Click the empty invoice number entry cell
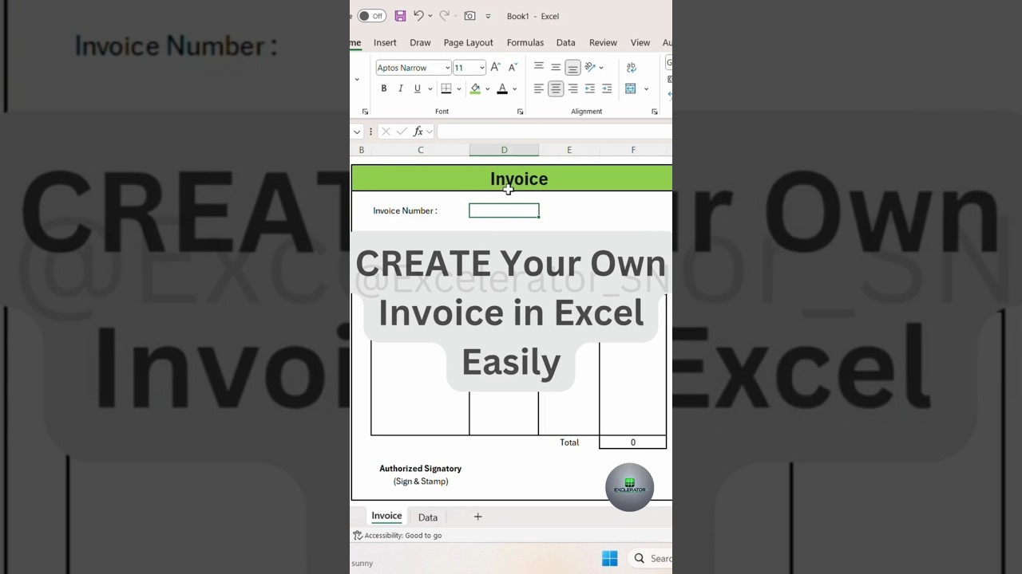Viewport: 1022px width, 574px height. click(x=504, y=210)
